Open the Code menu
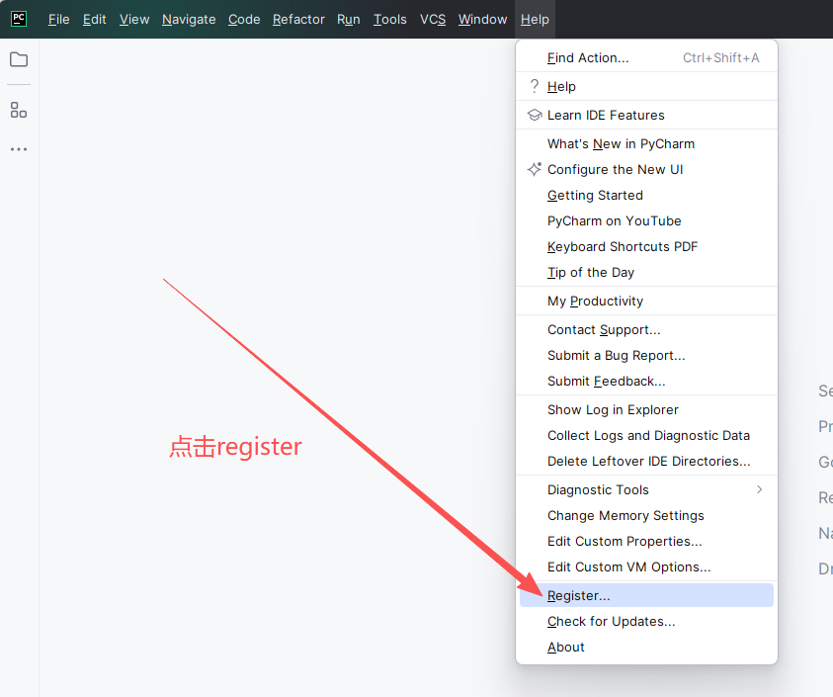This screenshot has height=697, width=833. (x=244, y=20)
